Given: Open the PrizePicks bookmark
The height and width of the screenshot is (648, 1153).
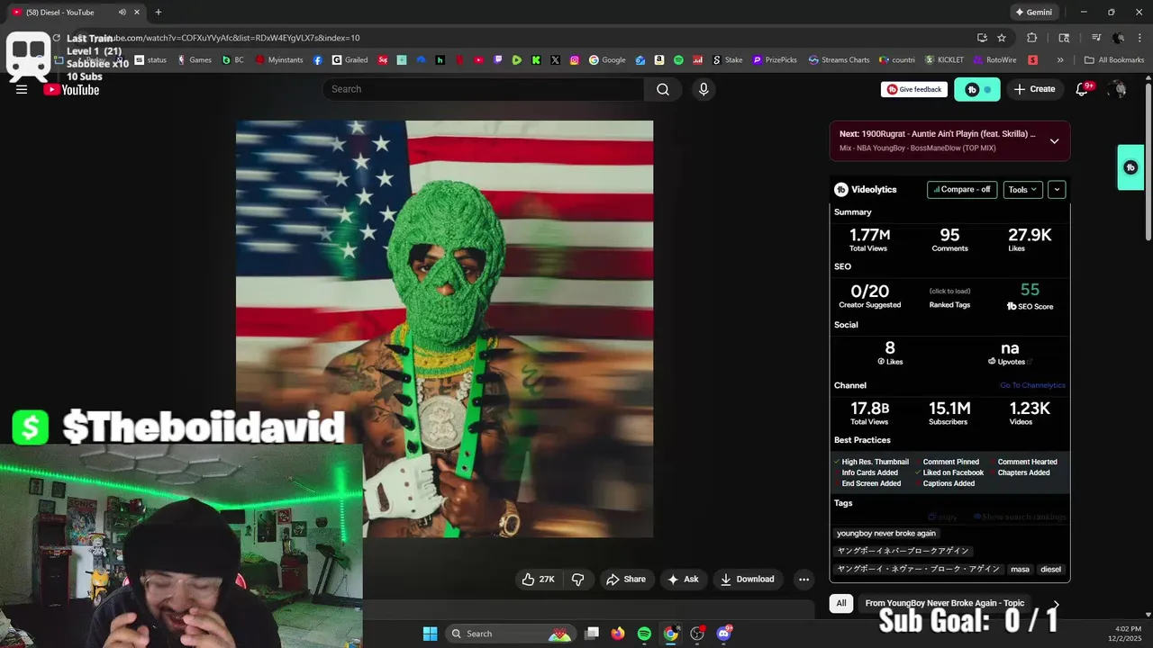Looking at the screenshot, I should pyautogui.click(x=775, y=60).
